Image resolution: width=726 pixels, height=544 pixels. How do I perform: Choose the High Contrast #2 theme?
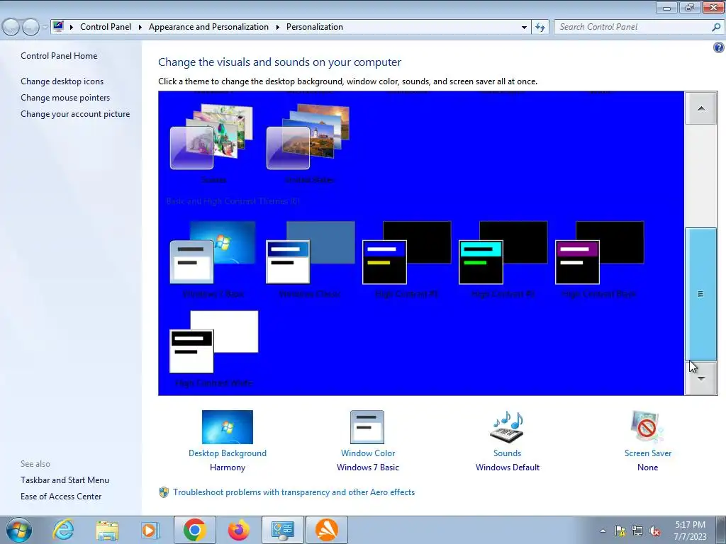(503, 252)
